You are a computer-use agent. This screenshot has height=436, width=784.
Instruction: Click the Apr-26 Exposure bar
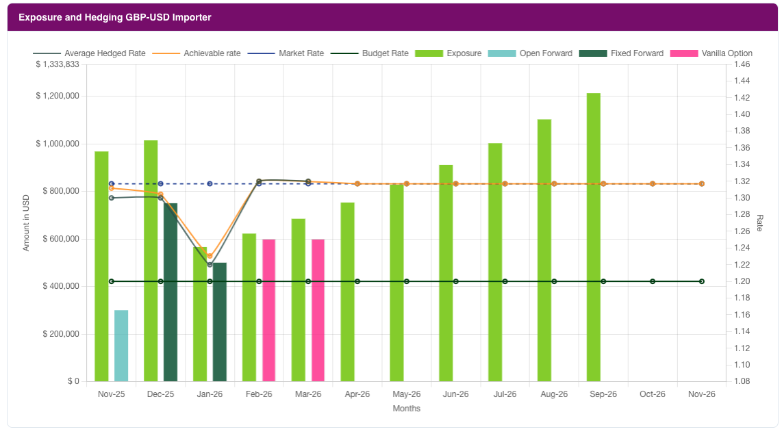click(348, 292)
